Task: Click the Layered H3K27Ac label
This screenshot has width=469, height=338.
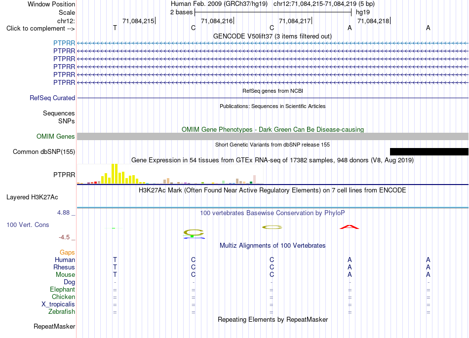Action: (32, 197)
